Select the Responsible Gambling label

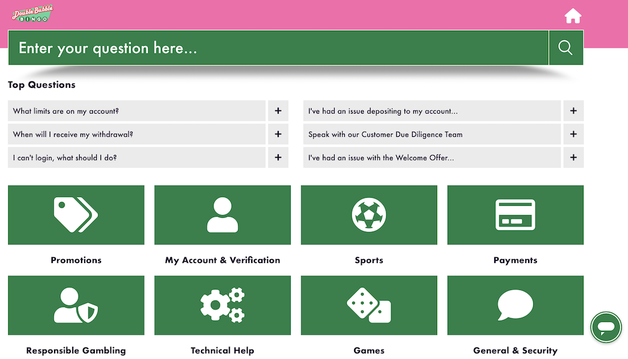pyautogui.click(x=76, y=351)
